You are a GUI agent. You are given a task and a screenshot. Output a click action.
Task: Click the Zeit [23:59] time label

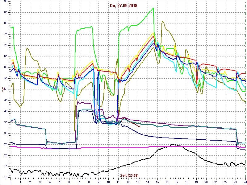click(x=129, y=175)
